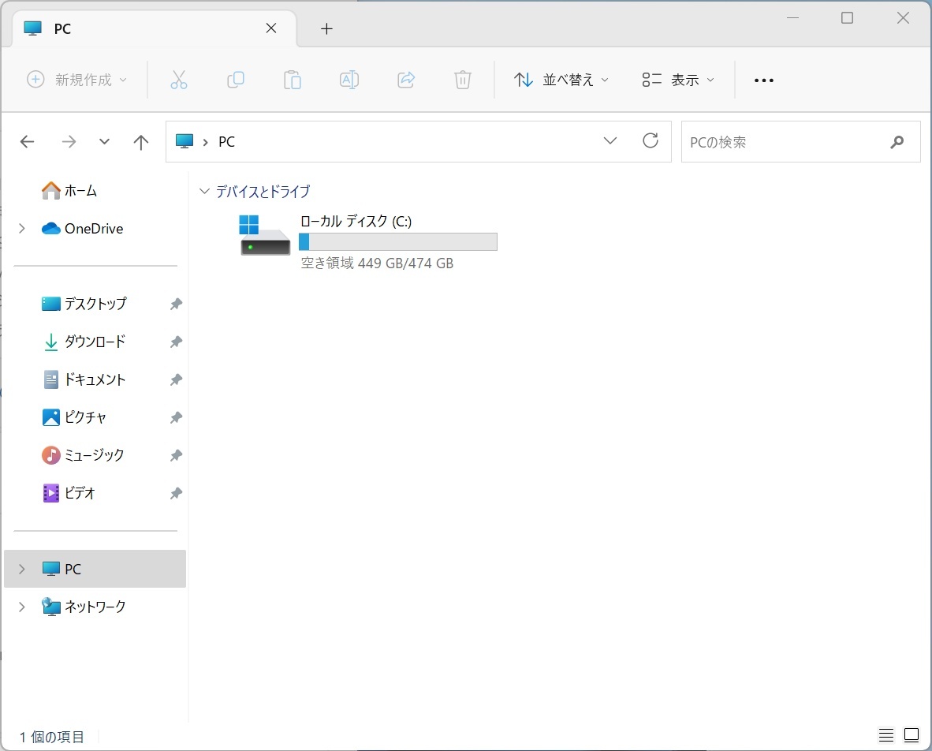Close the PC tab
This screenshot has height=751, width=932.
pos(271,28)
